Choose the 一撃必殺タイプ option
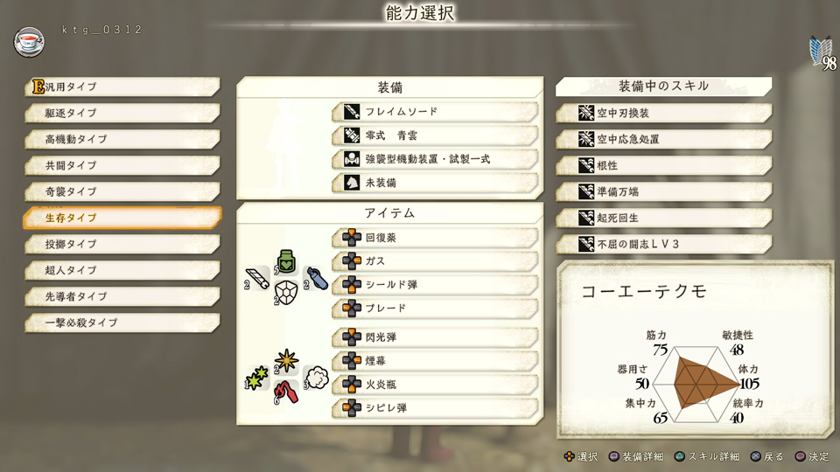 pyautogui.click(x=122, y=323)
